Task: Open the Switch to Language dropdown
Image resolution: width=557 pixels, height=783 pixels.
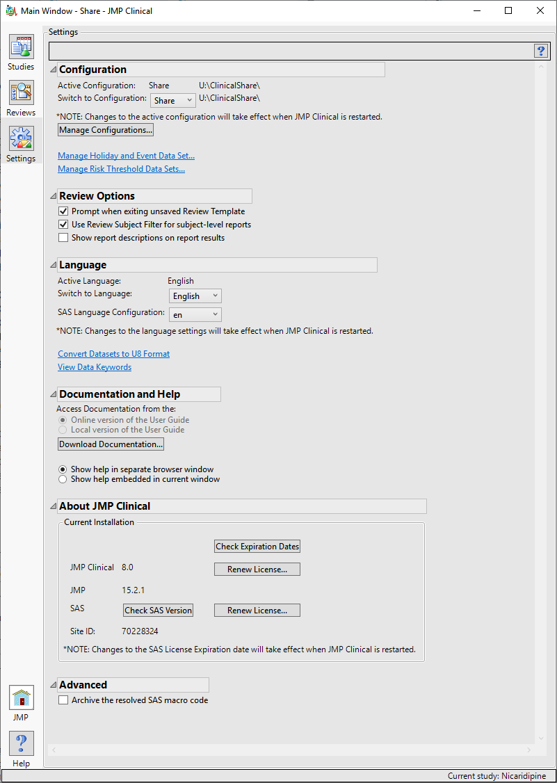Action: pos(195,296)
